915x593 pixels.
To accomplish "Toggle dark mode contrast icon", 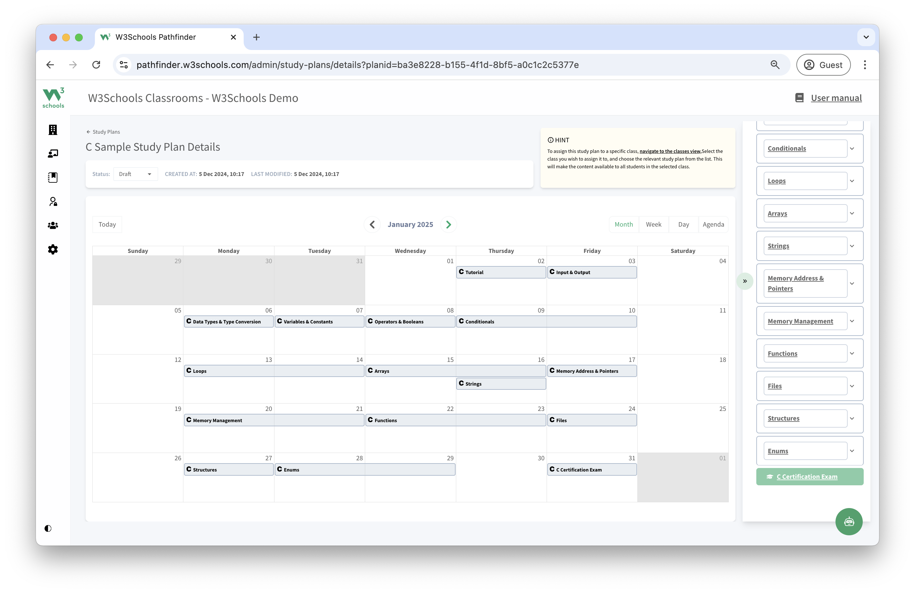I will pos(48,529).
